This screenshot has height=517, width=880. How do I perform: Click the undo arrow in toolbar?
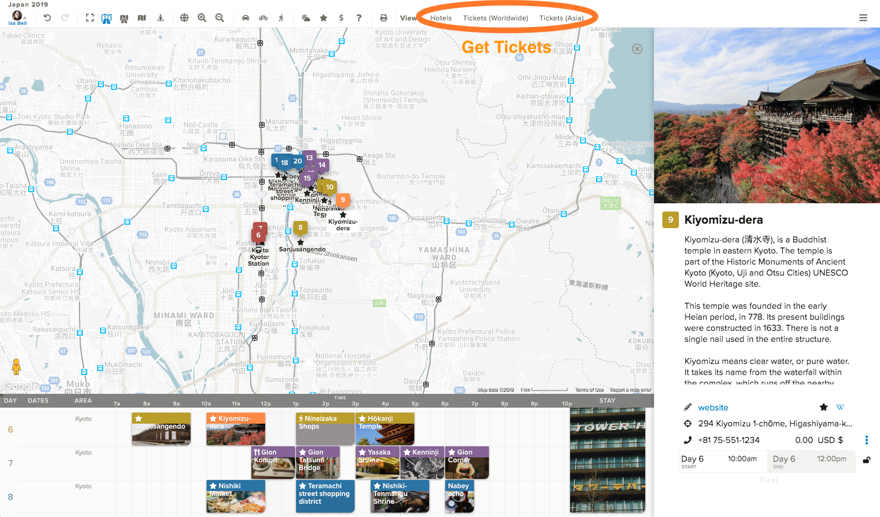click(x=48, y=18)
